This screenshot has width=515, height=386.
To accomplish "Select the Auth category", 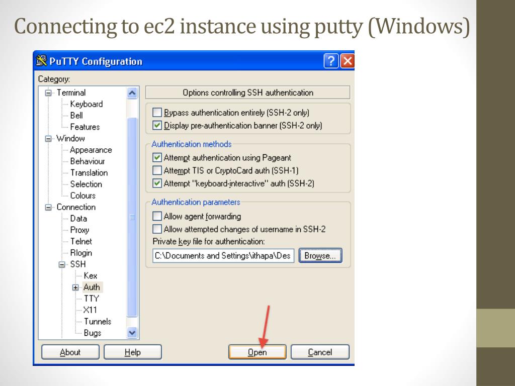I will (x=92, y=287).
